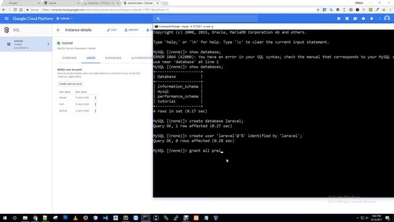Click the Chrome home icon

point(21,10)
